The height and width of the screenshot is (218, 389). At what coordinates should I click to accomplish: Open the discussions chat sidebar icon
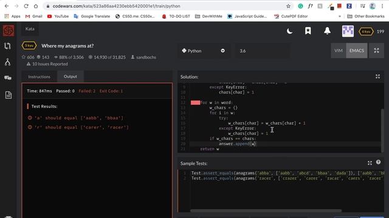click(8, 78)
